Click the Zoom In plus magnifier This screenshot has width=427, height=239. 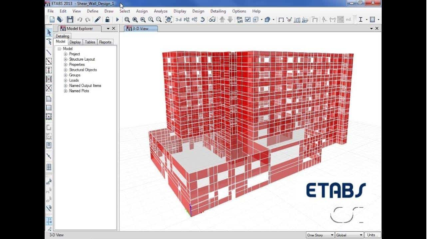[x=151, y=20]
